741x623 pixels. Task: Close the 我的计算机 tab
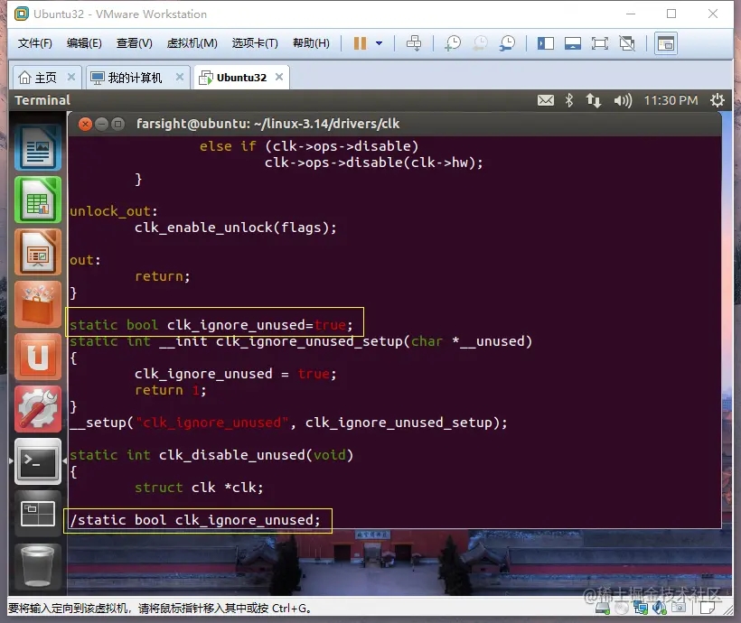point(180,77)
